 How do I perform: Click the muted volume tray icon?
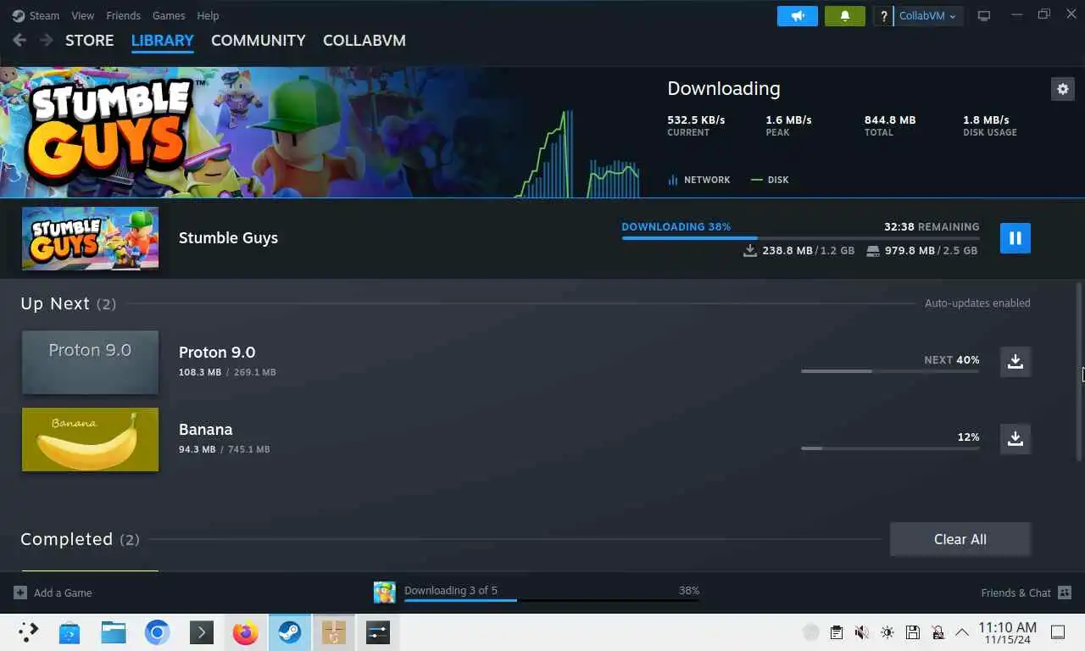861,632
